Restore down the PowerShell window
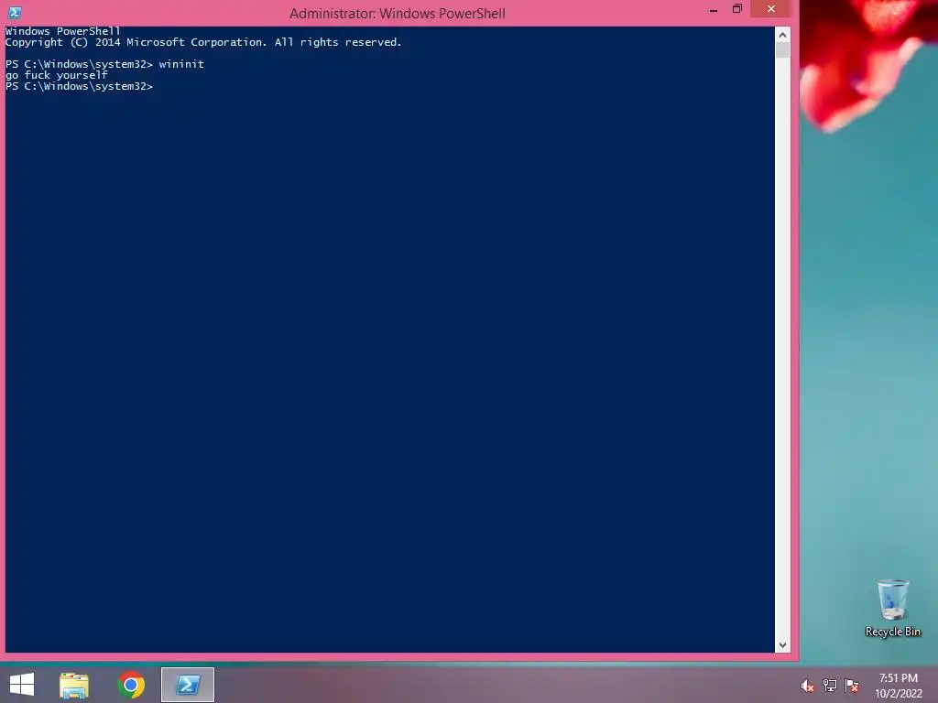This screenshot has width=938, height=703. click(x=737, y=9)
